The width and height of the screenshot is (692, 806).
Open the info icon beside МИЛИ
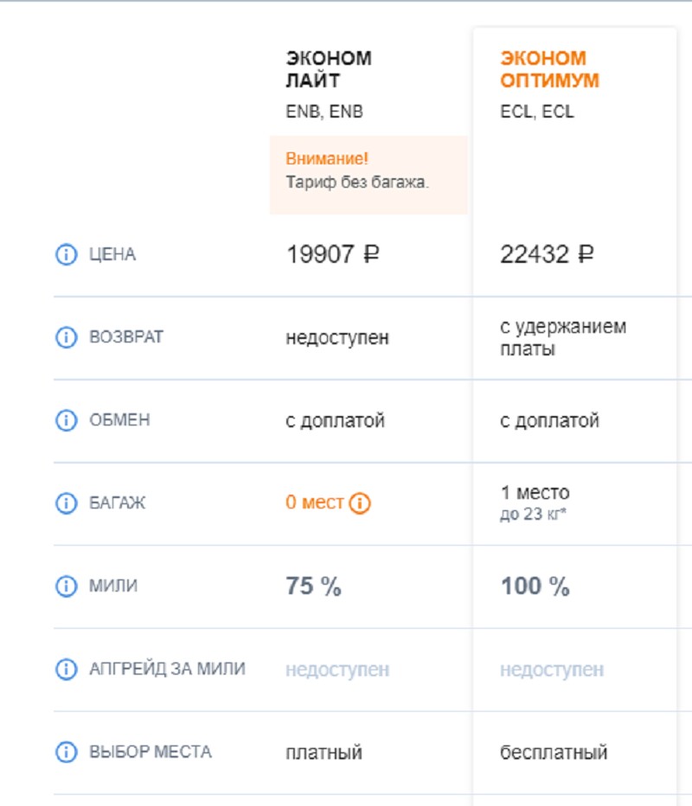point(66,586)
